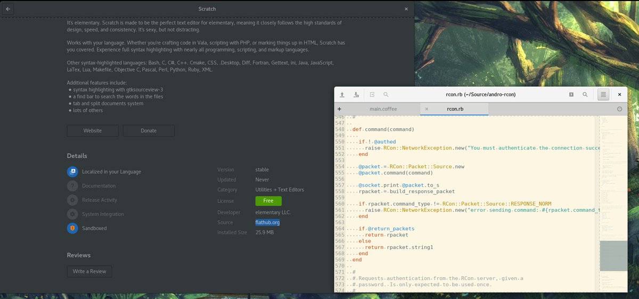This screenshot has height=299, width=639.
Task: Click the System Integration icon
Action: (x=72, y=214)
